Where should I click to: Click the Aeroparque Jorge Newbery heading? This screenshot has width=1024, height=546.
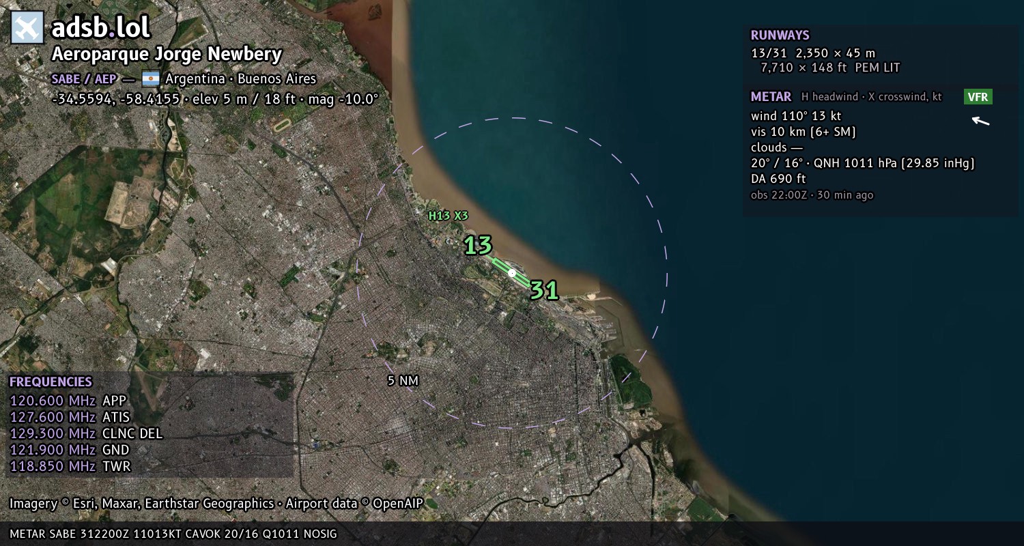tap(167, 55)
